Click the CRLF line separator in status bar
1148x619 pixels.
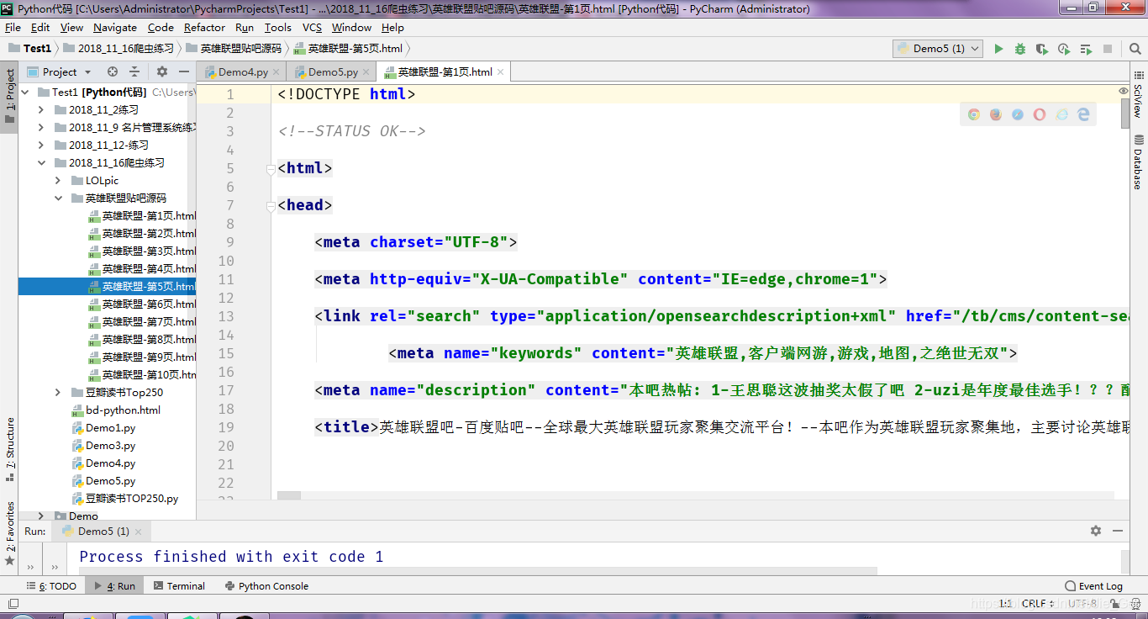pyautogui.click(x=1035, y=603)
